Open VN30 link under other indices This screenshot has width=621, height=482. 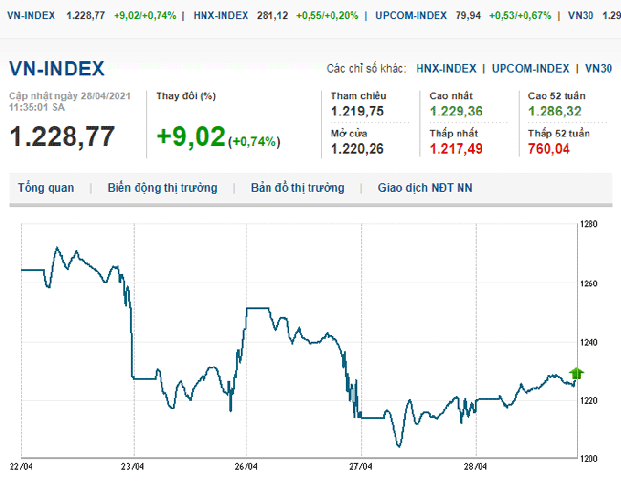pos(599,69)
